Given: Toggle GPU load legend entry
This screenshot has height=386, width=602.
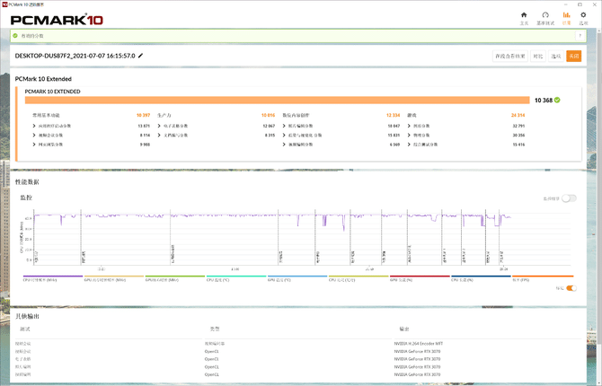Looking at the screenshot, I should tap(420, 278).
